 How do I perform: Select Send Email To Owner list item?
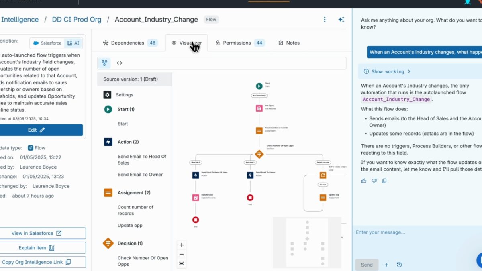point(140,175)
